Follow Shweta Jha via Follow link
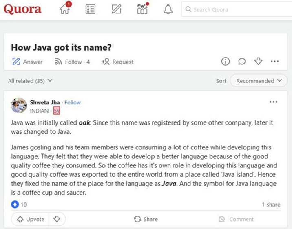Image resolution: width=292 pixels, height=229 pixels. click(x=73, y=102)
